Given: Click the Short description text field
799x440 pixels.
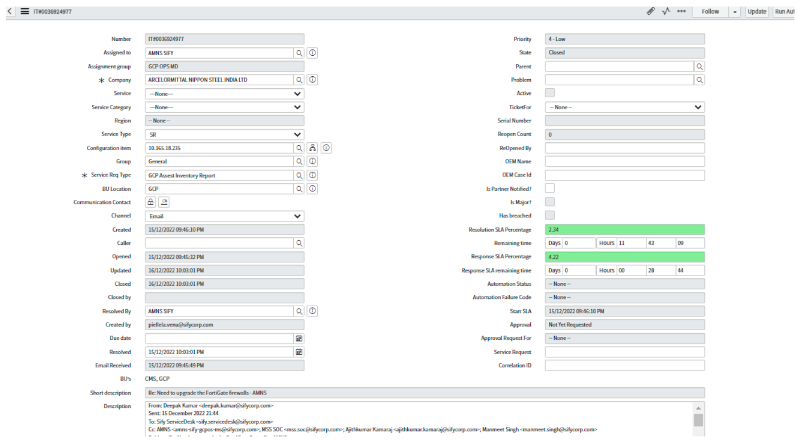Looking at the screenshot, I should click(425, 393).
